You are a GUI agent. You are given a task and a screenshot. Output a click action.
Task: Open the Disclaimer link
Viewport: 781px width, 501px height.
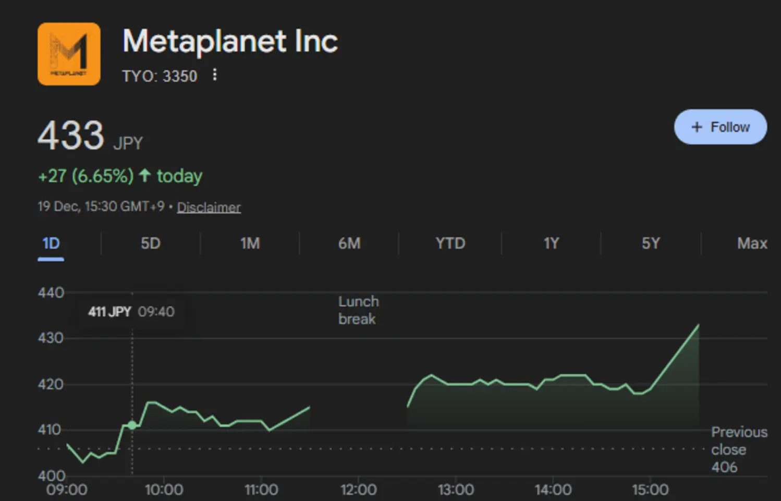[209, 207]
